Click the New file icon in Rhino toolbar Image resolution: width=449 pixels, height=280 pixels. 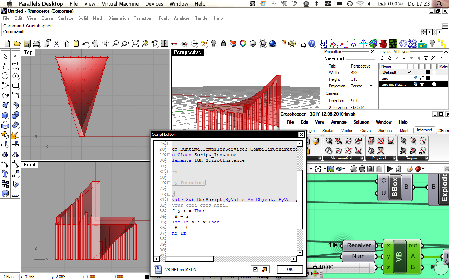(x=7, y=43)
